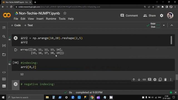
Task: Click the output toggle icon beside array result
Action: [16, 50]
